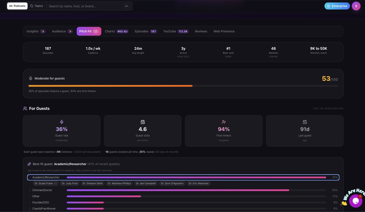Viewport: 365px width, 212px height.
Task: Click the 112.0K badge on YouTube
Action: point(183,31)
